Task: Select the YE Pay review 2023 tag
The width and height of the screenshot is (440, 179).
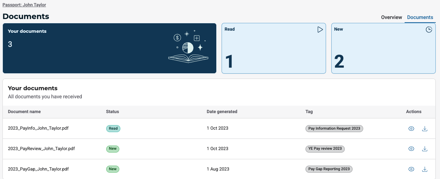Action: click(x=325, y=149)
